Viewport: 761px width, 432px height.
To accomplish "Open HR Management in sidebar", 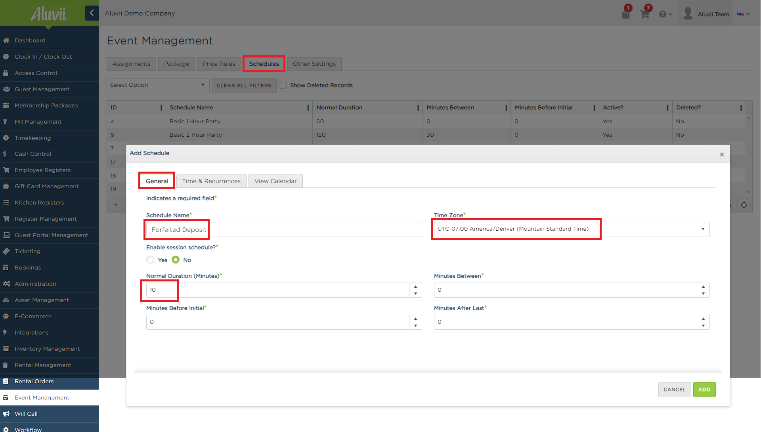I will (49, 122).
